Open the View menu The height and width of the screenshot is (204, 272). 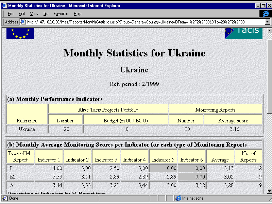(x=34, y=14)
